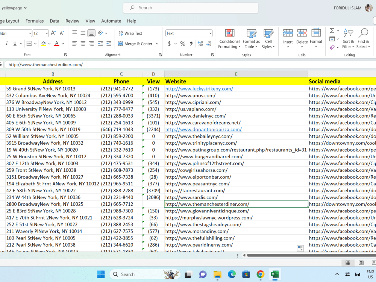Click the AutoSum sigma icon
Screen dimensions: 376x282
pos(332,31)
